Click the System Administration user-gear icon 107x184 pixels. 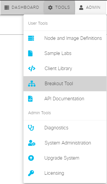[x=32, y=143]
